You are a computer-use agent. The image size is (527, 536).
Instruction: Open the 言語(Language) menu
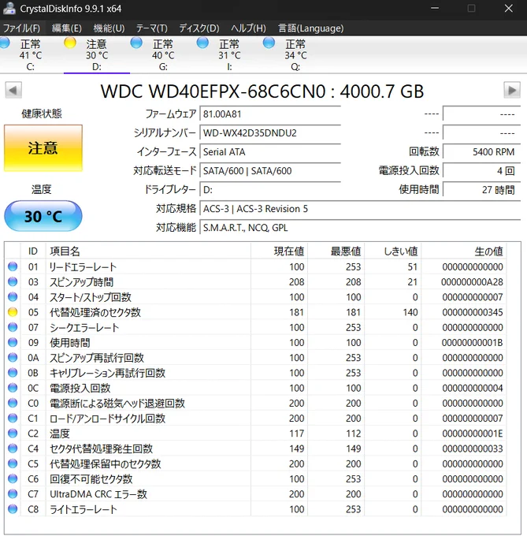[311, 28]
